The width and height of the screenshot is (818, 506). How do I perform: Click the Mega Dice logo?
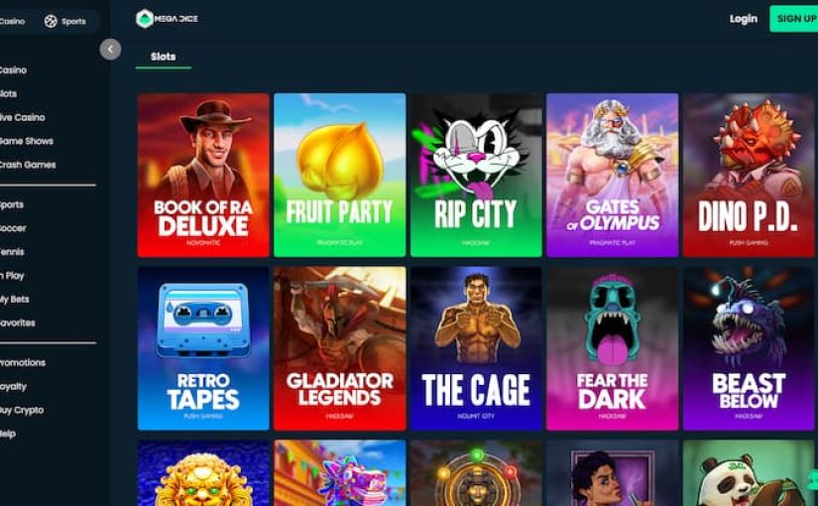pos(167,19)
